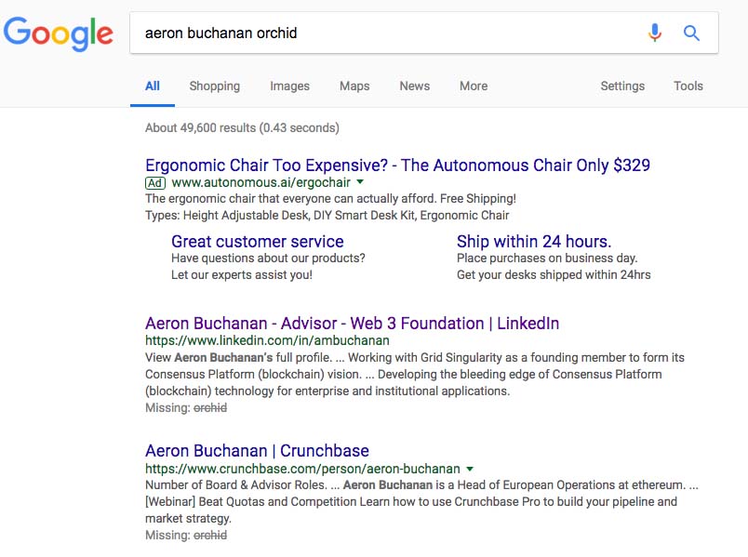Open the Aeron Buchanan LinkedIn result
This screenshot has width=748, height=557.
coord(352,324)
